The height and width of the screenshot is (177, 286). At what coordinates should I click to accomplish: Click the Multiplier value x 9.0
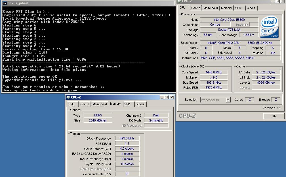click(x=214, y=77)
